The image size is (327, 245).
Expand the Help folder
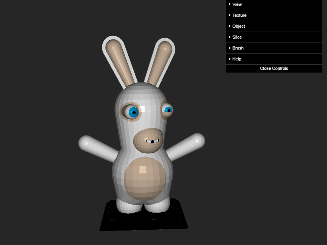(274, 59)
